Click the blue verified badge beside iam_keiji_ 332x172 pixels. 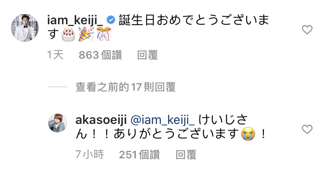[111, 20]
